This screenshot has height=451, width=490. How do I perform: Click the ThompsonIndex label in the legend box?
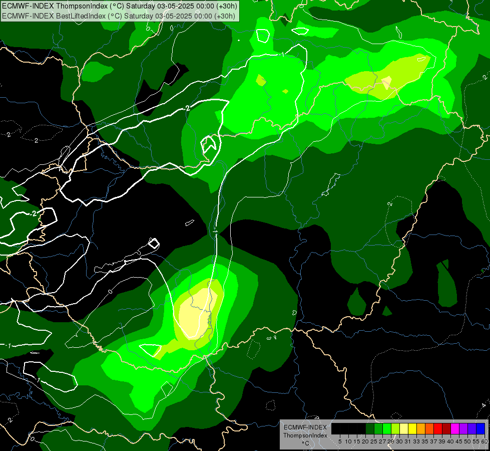[x=305, y=435]
